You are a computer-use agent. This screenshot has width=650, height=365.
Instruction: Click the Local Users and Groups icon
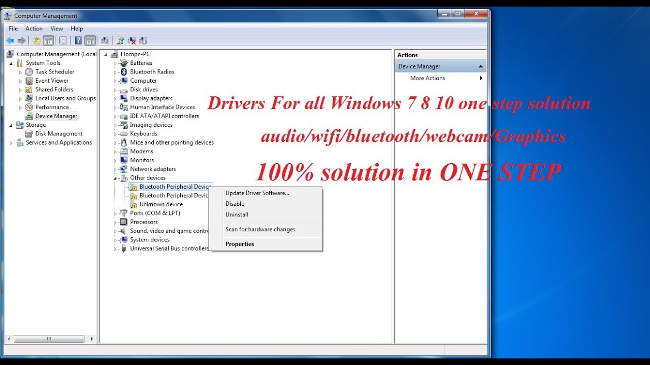[x=29, y=98]
